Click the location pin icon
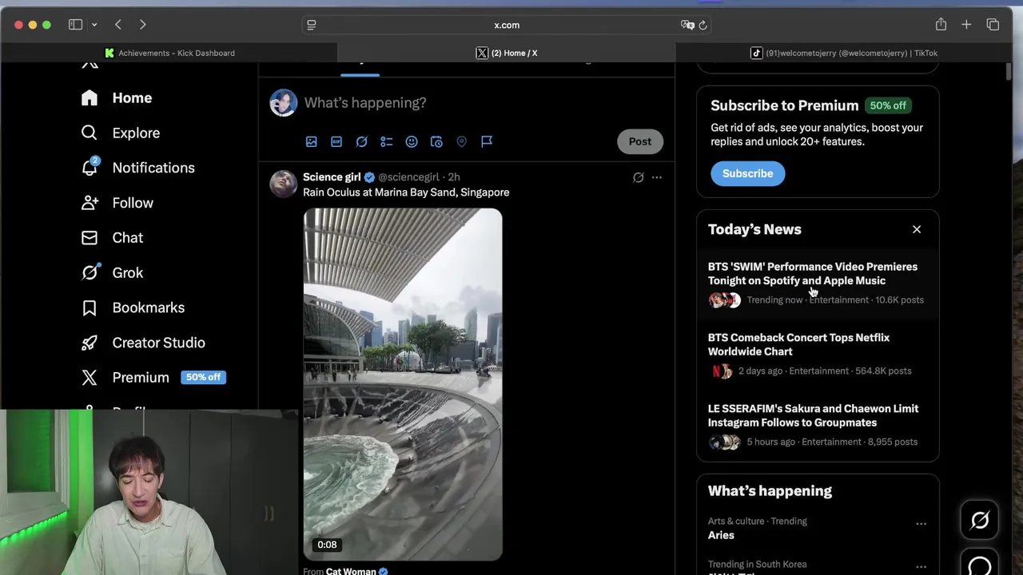This screenshot has width=1023, height=575. click(x=461, y=141)
